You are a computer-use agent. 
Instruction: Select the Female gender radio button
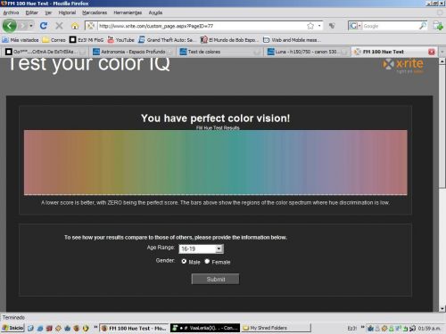pyautogui.click(x=207, y=261)
